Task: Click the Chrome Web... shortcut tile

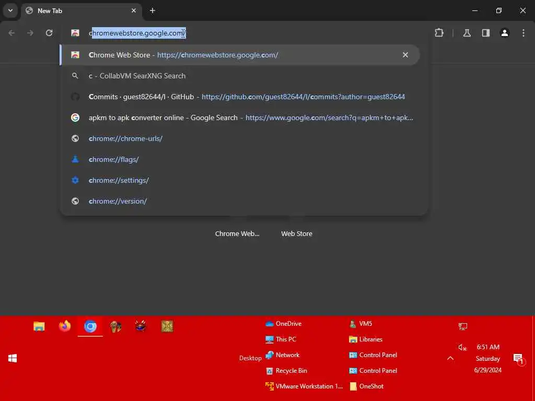Action: point(237,233)
